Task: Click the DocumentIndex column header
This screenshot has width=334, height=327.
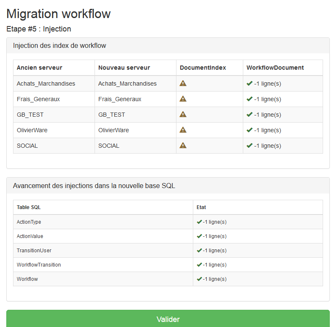Action: [203, 68]
